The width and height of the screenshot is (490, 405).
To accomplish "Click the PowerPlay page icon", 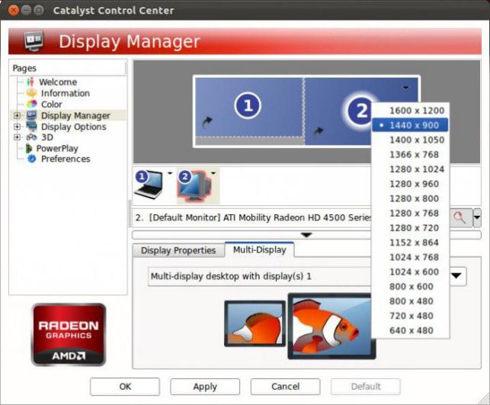I will (x=29, y=148).
